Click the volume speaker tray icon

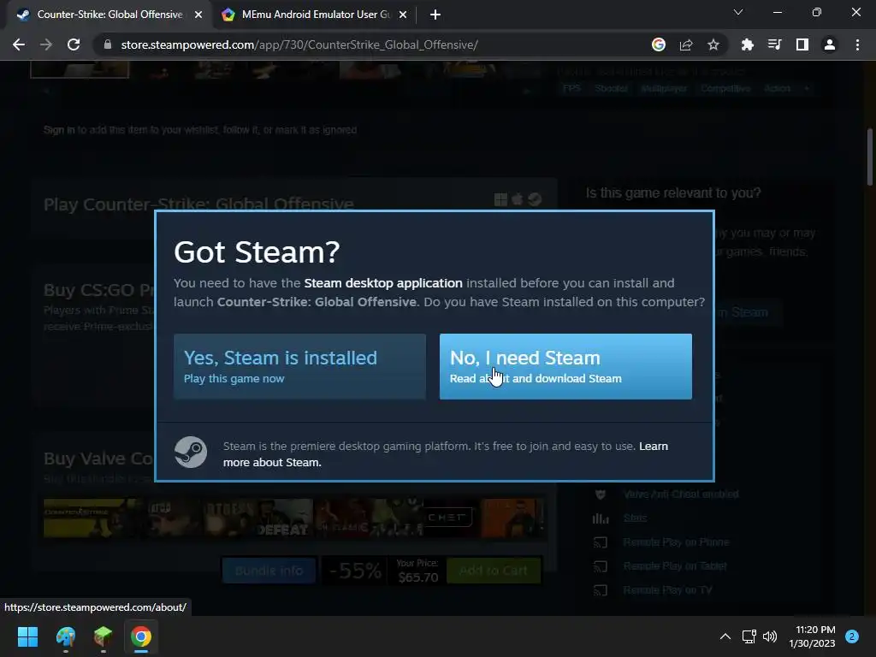[x=770, y=636]
